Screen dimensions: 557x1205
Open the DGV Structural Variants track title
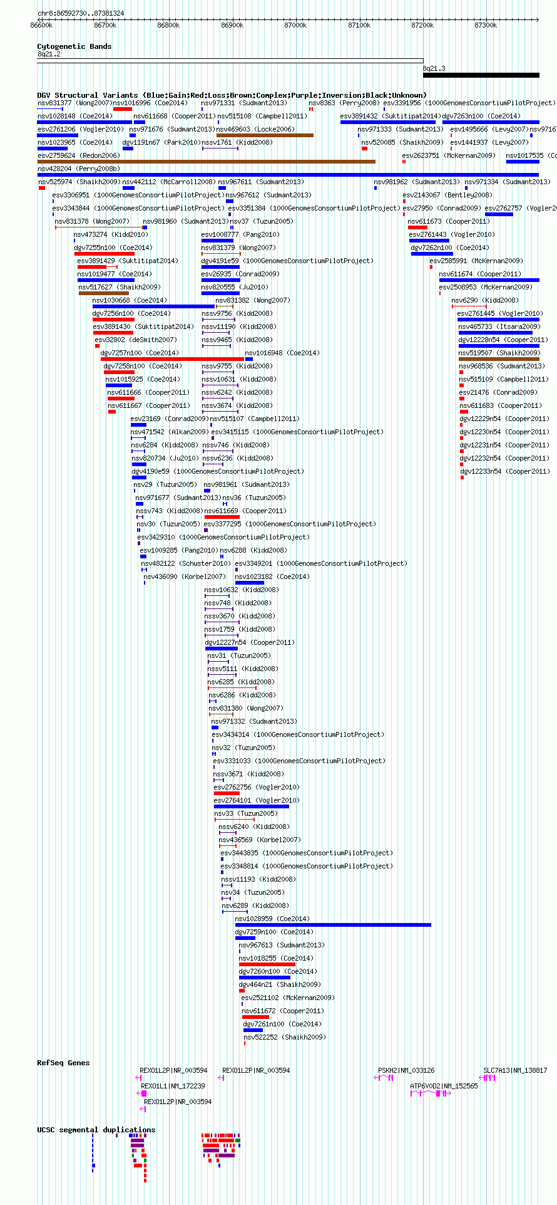pyautogui.click(x=232, y=95)
